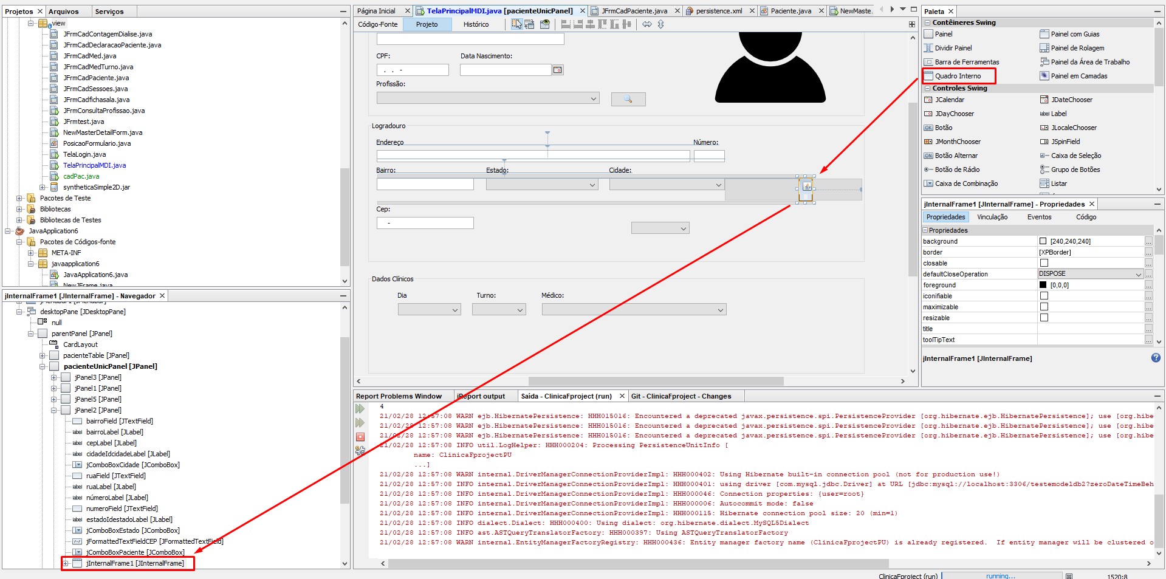Image resolution: width=1166 pixels, height=579 pixels.
Task: Open the Médico combo box
Action: click(634, 310)
